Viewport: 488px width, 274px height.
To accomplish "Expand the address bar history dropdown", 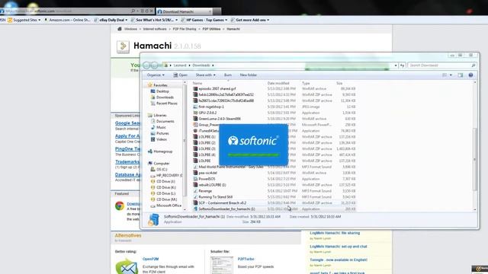I will pos(396,65).
